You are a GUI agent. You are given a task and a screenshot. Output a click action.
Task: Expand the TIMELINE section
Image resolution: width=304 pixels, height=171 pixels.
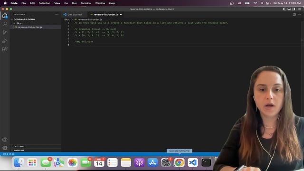coord(19,150)
